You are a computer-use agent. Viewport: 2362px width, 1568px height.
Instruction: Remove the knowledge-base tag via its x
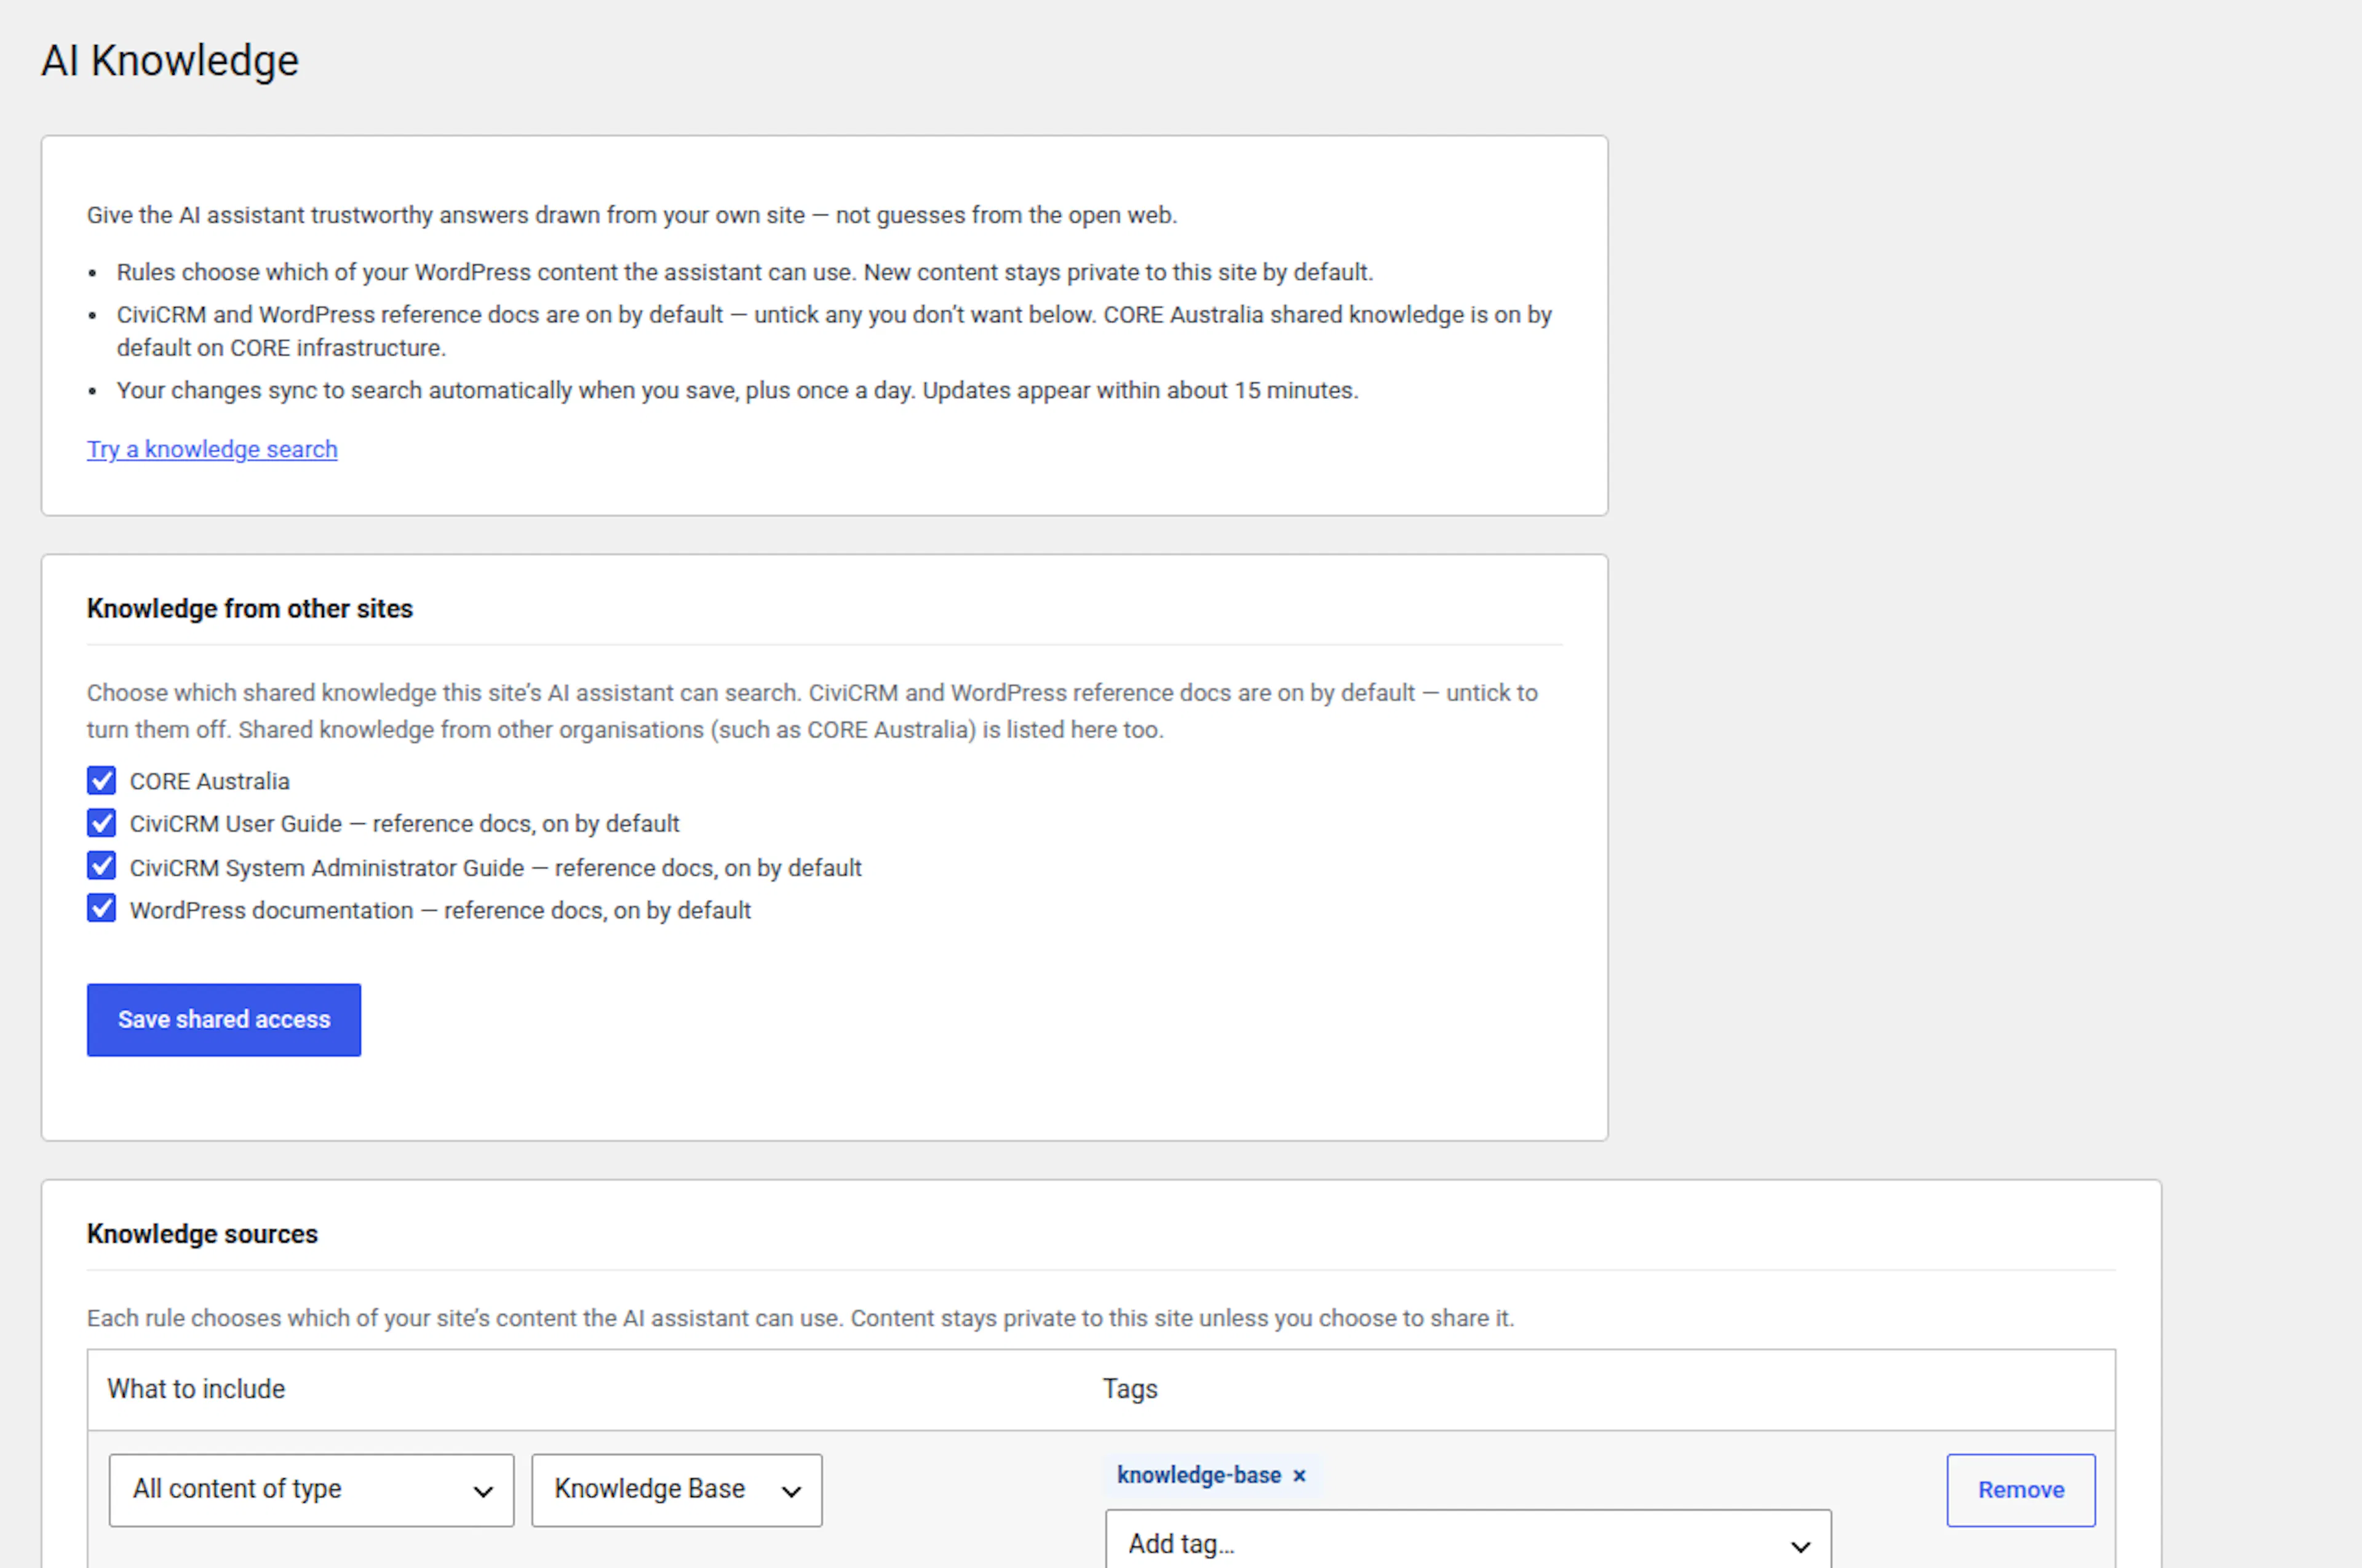tap(1300, 1475)
